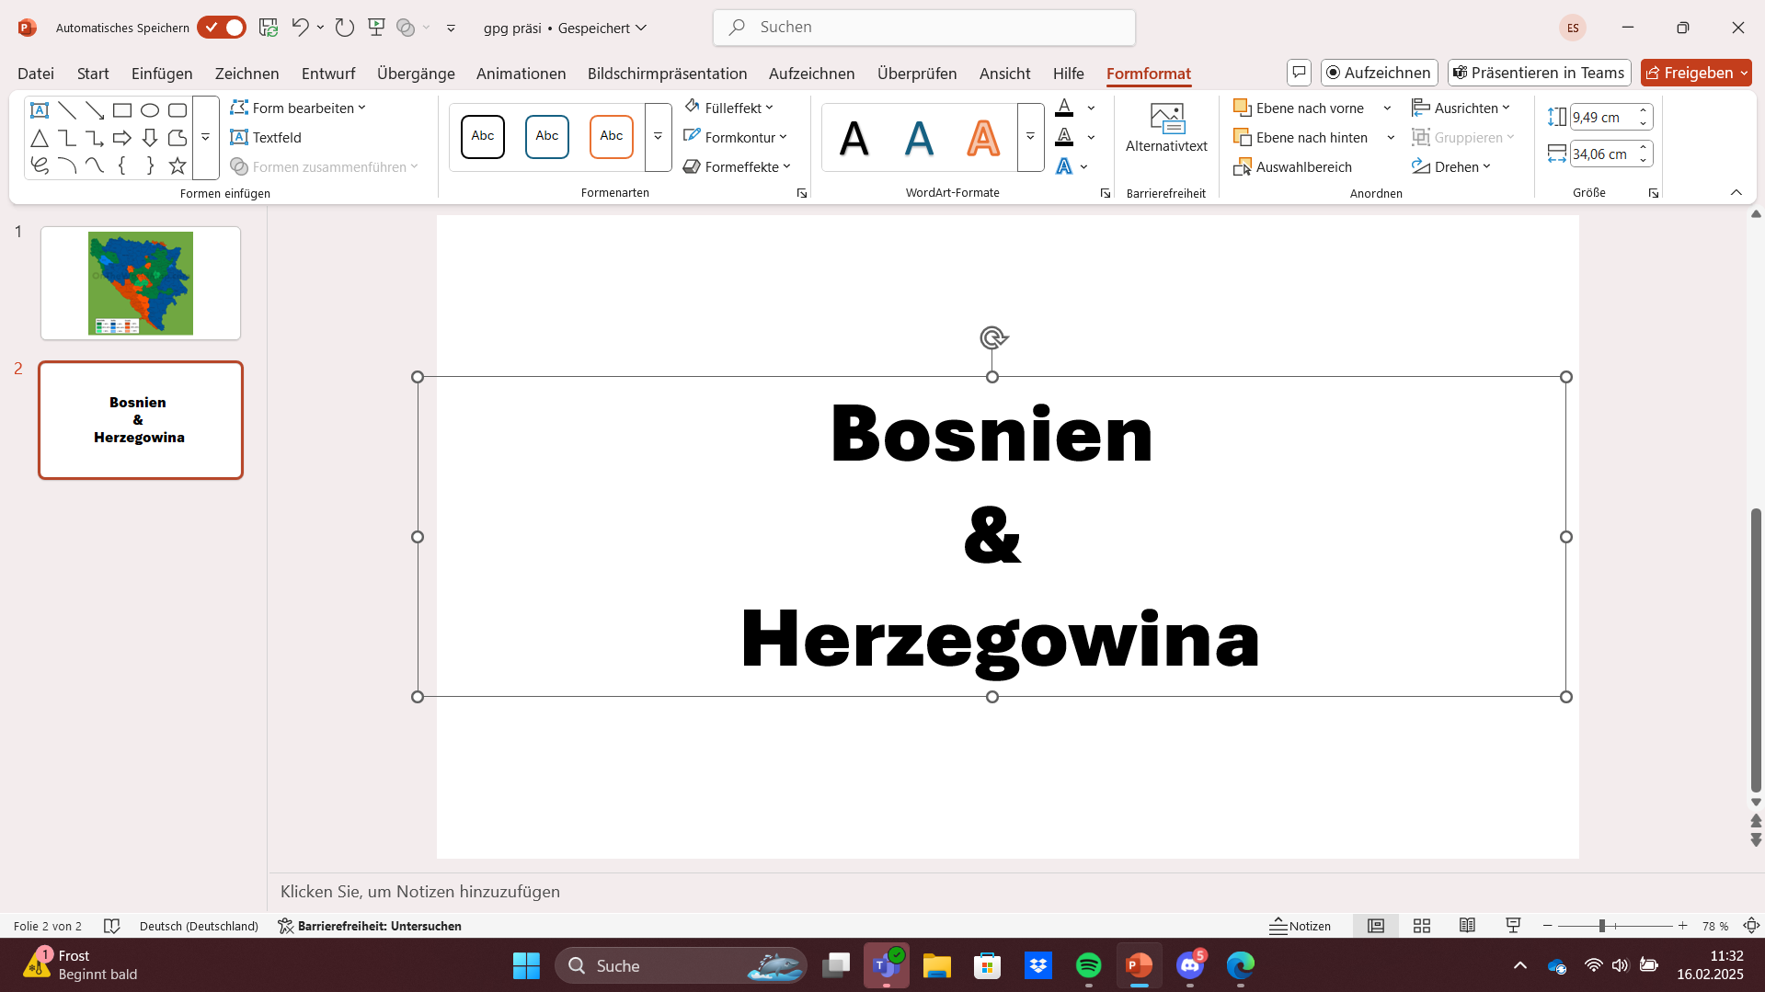Select the left brace shape

click(x=122, y=165)
